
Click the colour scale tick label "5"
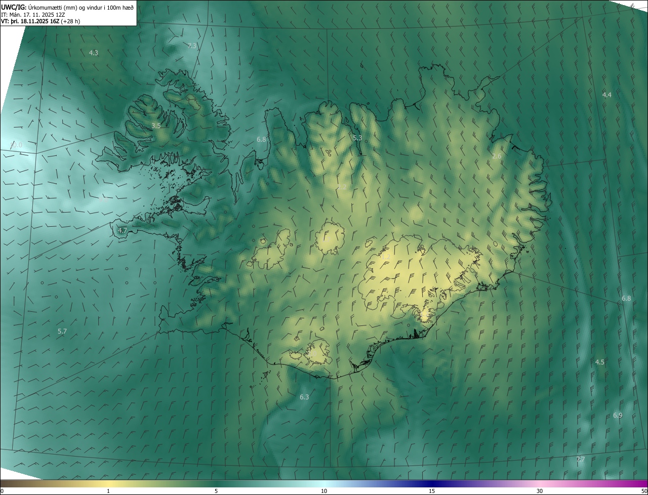(x=216, y=491)
